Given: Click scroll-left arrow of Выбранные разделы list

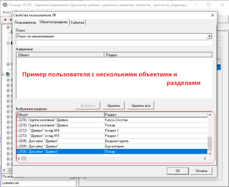Looking at the screenshot, I should 19,159.
